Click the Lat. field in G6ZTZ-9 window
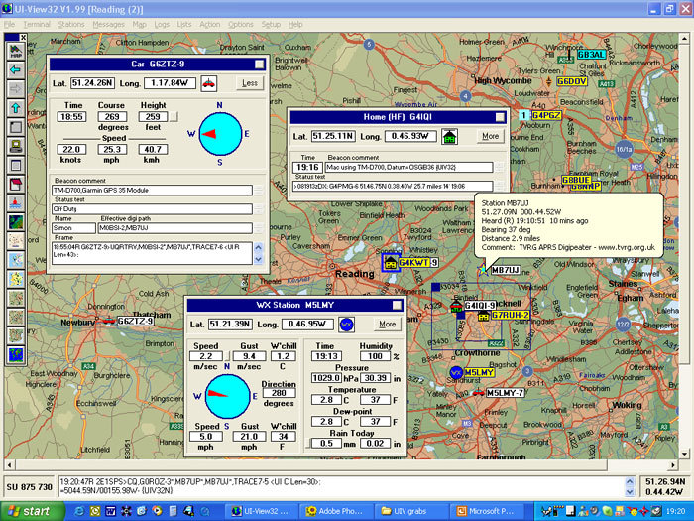This screenshot has width=694, height=521. [x=92, y=83]
